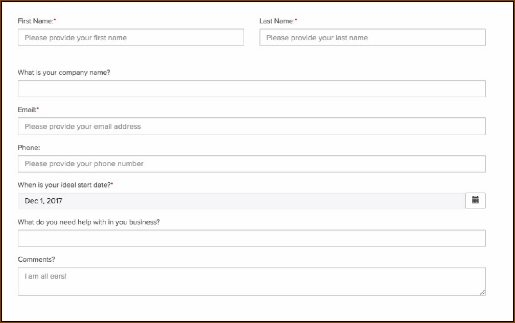Click the "First Name:" label
515x323 pixels.
point(36,21)
